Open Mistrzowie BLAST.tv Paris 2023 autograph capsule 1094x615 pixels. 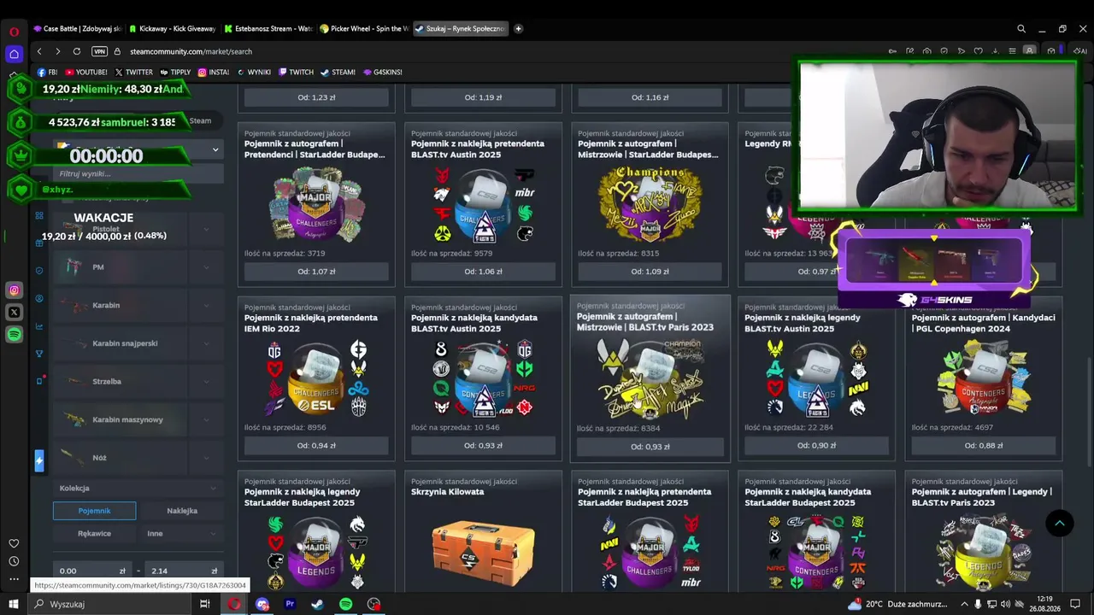pyautogui.click(x=650, y=378)
